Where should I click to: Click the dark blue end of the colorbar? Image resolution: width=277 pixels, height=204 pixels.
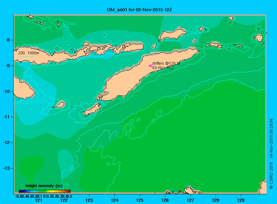click(x=20, y=191)
